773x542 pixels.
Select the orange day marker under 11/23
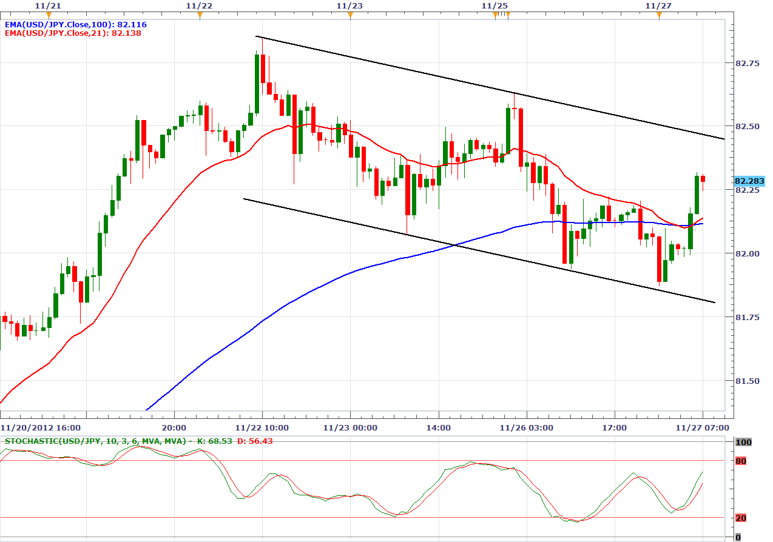coord(350,15)
